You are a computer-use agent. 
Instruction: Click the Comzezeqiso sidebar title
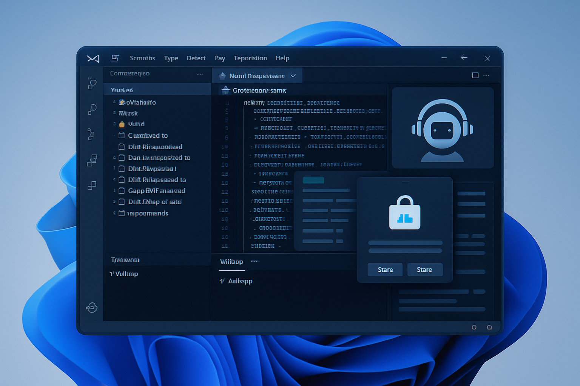tap(130, 74)
